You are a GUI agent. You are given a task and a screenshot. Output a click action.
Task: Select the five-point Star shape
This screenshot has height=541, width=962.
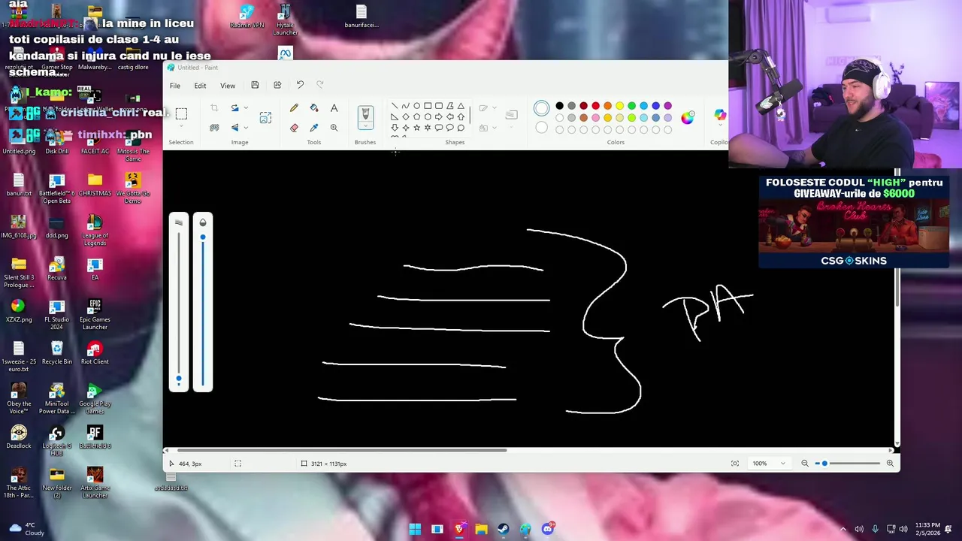click(x=416, y=128)
